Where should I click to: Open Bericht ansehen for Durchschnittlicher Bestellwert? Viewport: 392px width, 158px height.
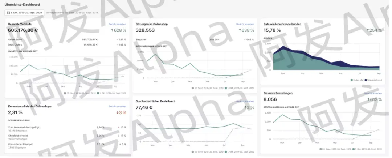click(x=245, y=102)
